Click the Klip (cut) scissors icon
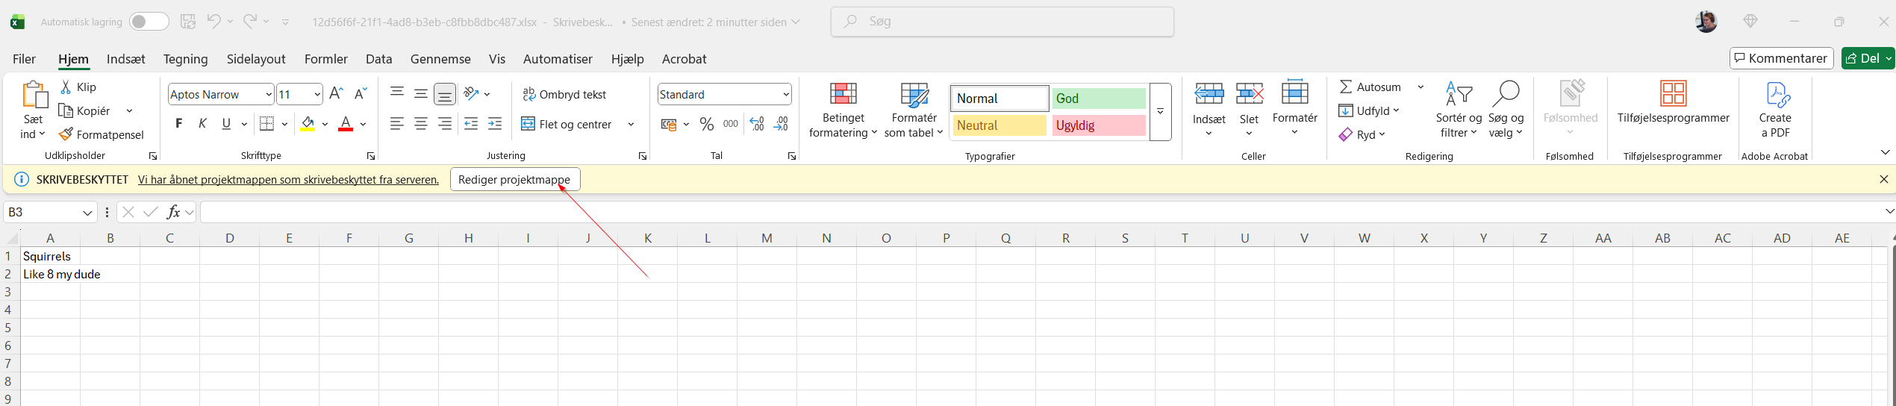Screen dimensions: 1896x406 pos(66,87)
